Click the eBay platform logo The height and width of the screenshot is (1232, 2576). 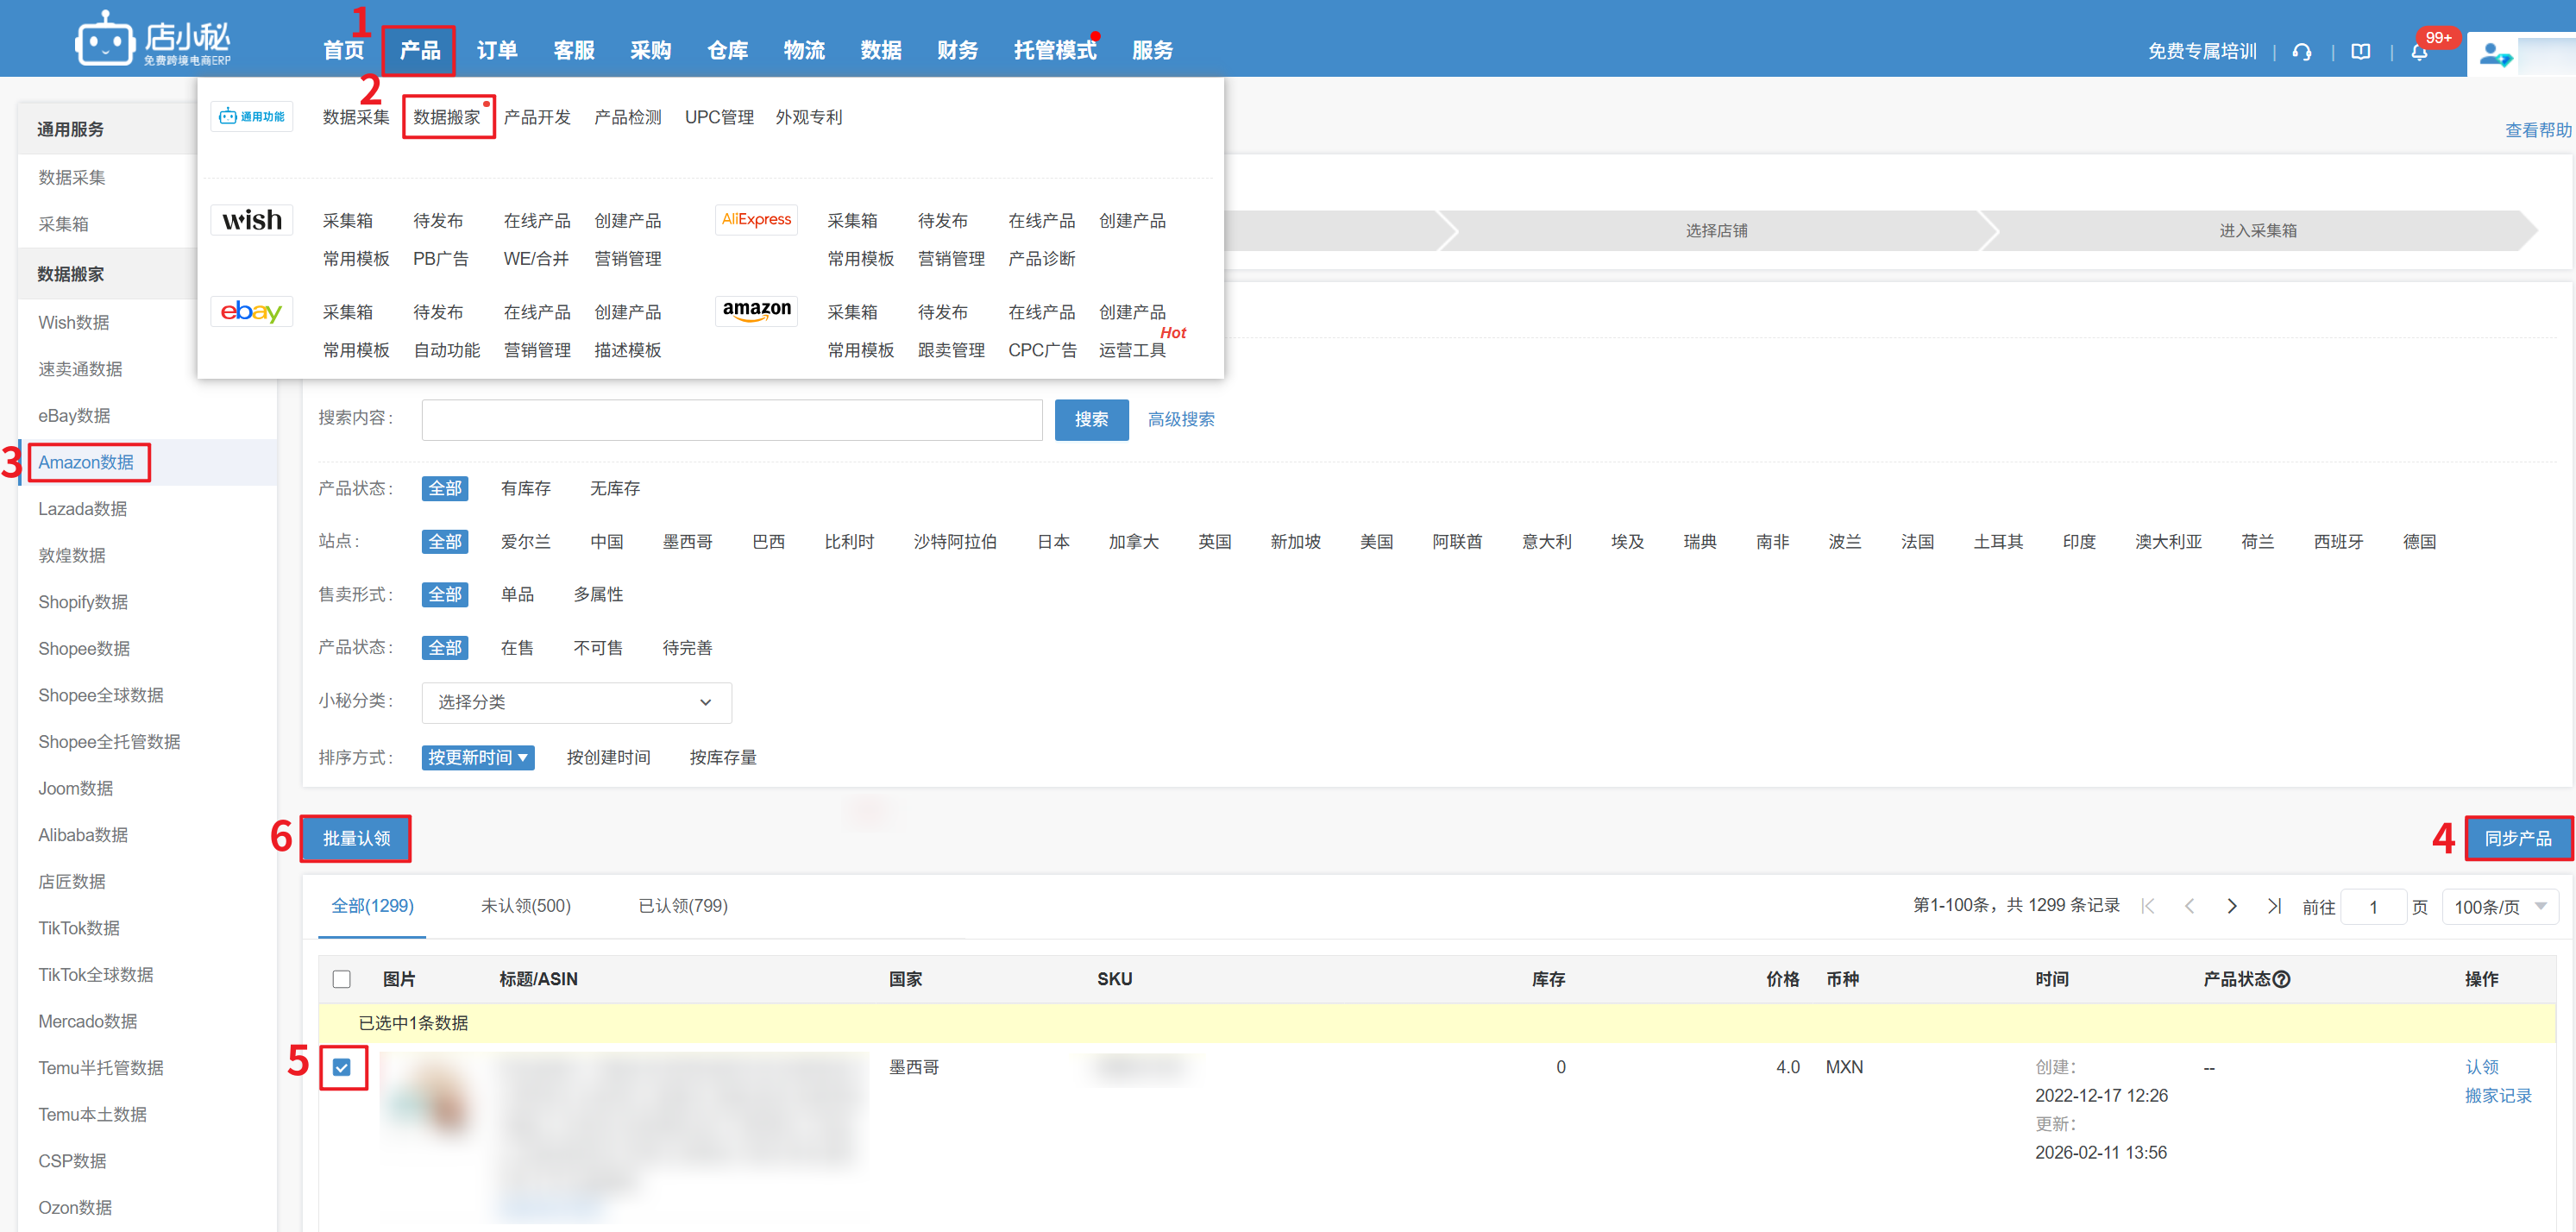251,312
